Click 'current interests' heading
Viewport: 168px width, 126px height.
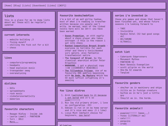point(17,35)
